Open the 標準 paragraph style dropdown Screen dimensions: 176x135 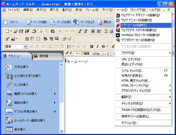tap(25, 47)
